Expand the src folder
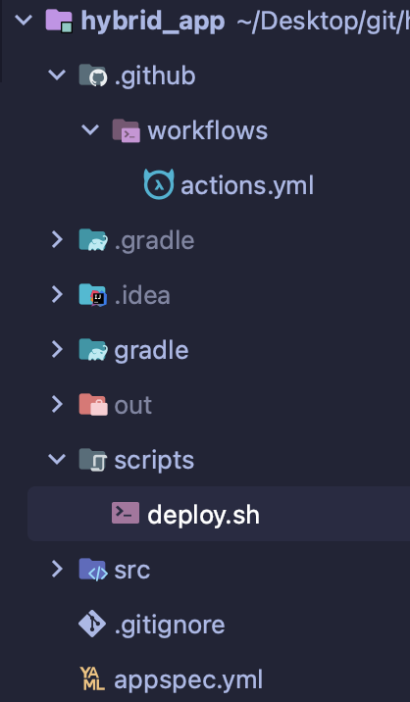Screen dimensions: 410x702 click(57, 570)
